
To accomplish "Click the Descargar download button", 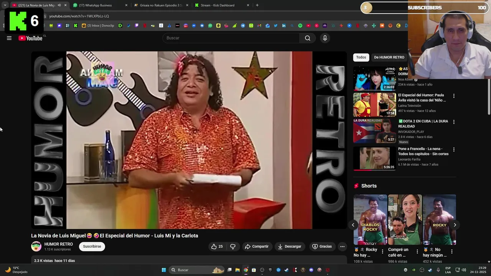I will [x=290, y=246].
